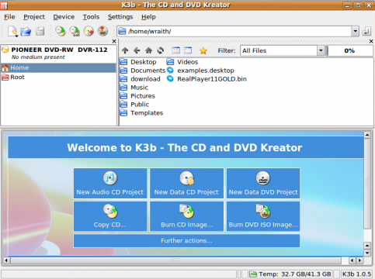Image resolution: width=375 pixels, height=279 pixels.
Task: Click the Burn DVD ISO Image icon
Action: [263, 211]
